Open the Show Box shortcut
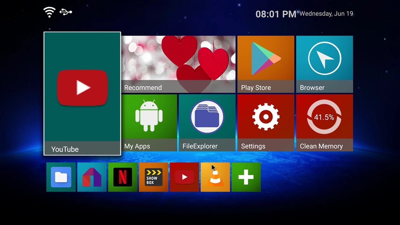This screenshot has height=225, width=400. tap(154, 177)
